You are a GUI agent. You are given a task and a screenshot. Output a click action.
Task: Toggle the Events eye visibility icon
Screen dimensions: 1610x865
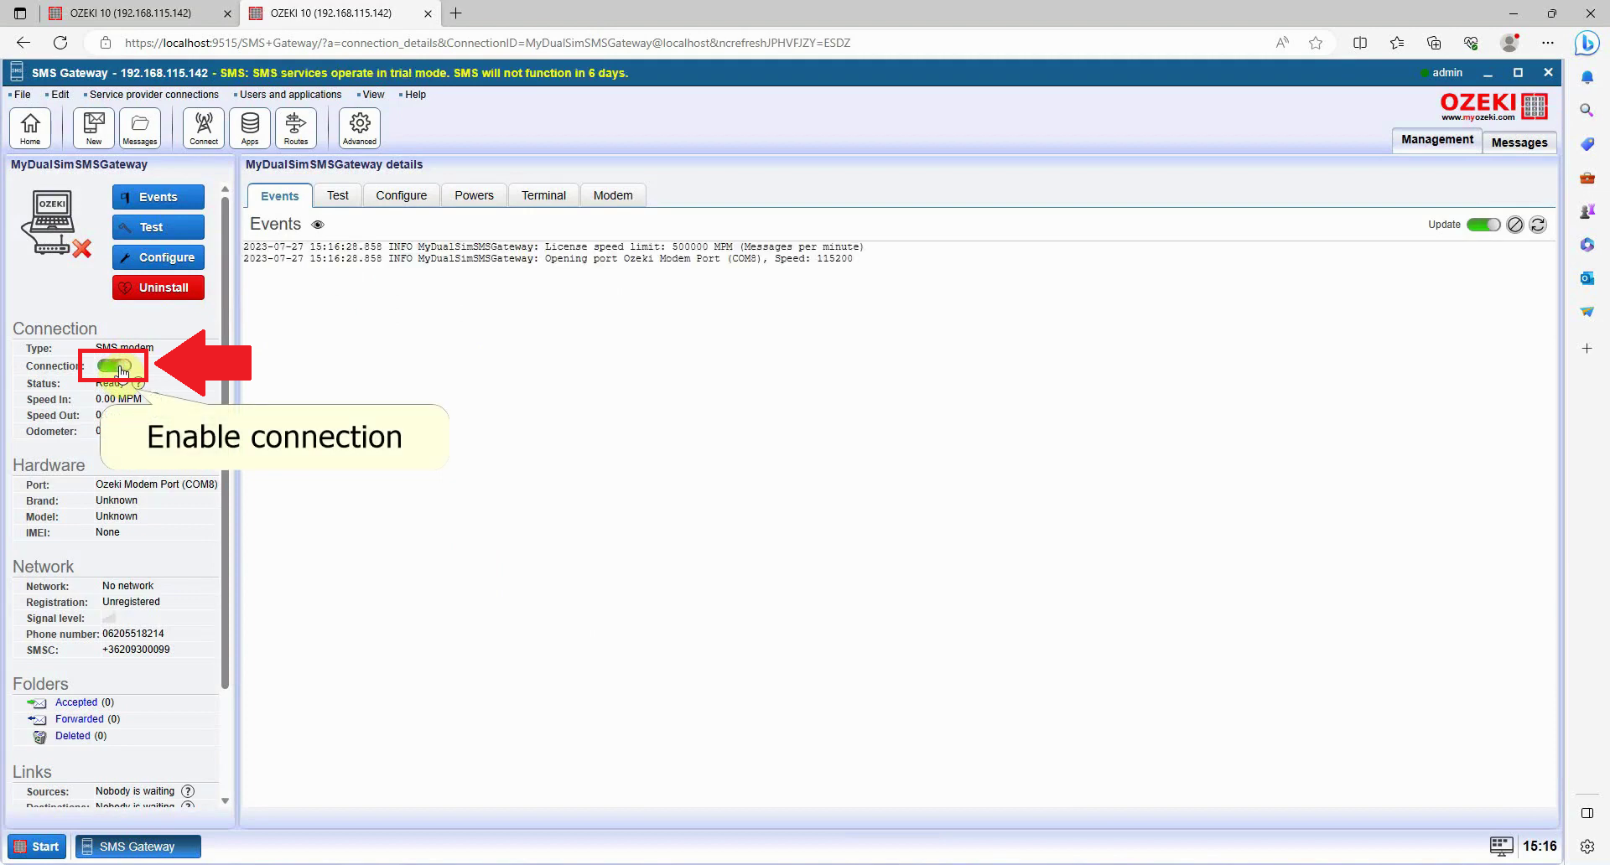(x=318, y=225)
